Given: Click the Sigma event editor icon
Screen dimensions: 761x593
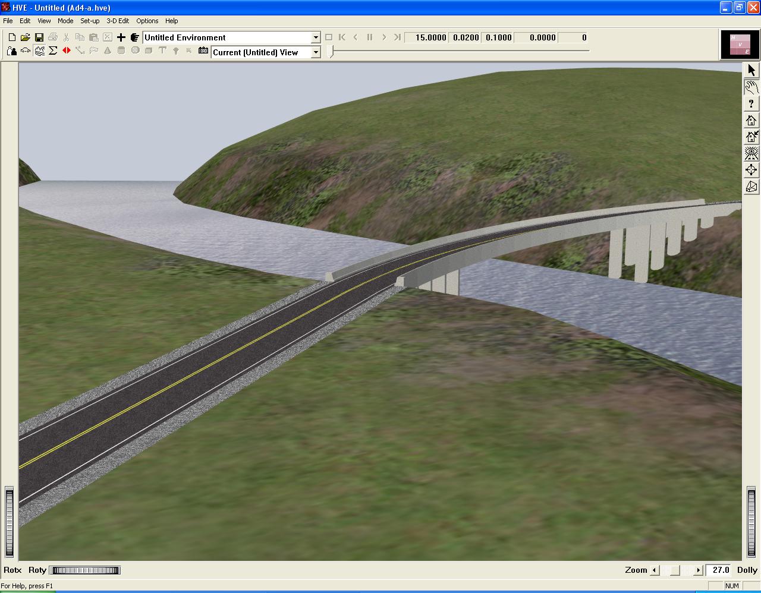Looking at the screenshot, I should click(x=53, y=51).
